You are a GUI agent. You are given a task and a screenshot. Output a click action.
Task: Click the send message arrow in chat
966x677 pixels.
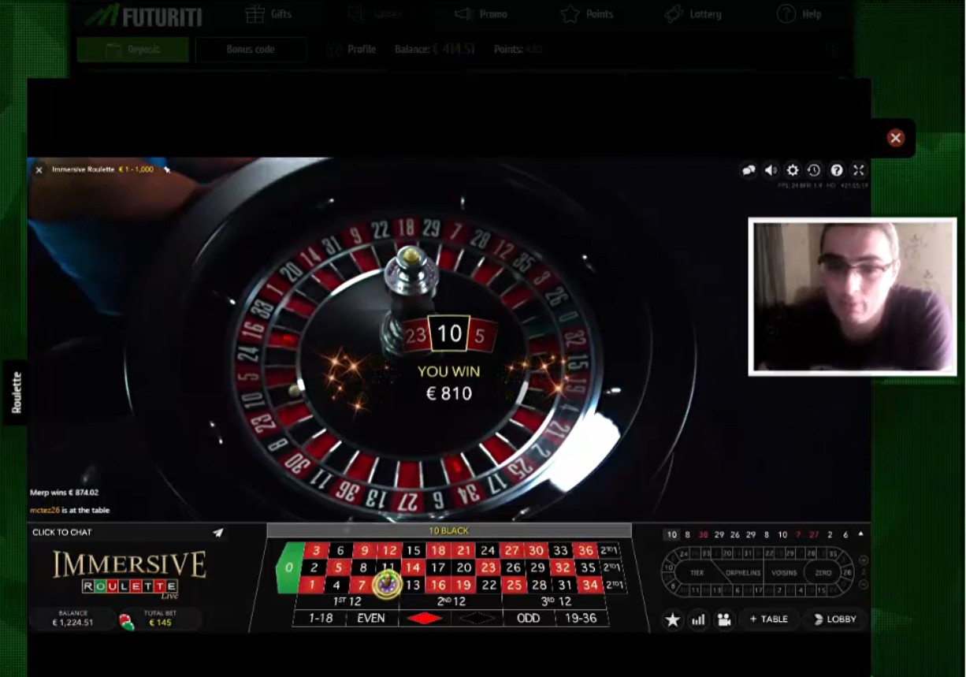[x=217, y=533]
